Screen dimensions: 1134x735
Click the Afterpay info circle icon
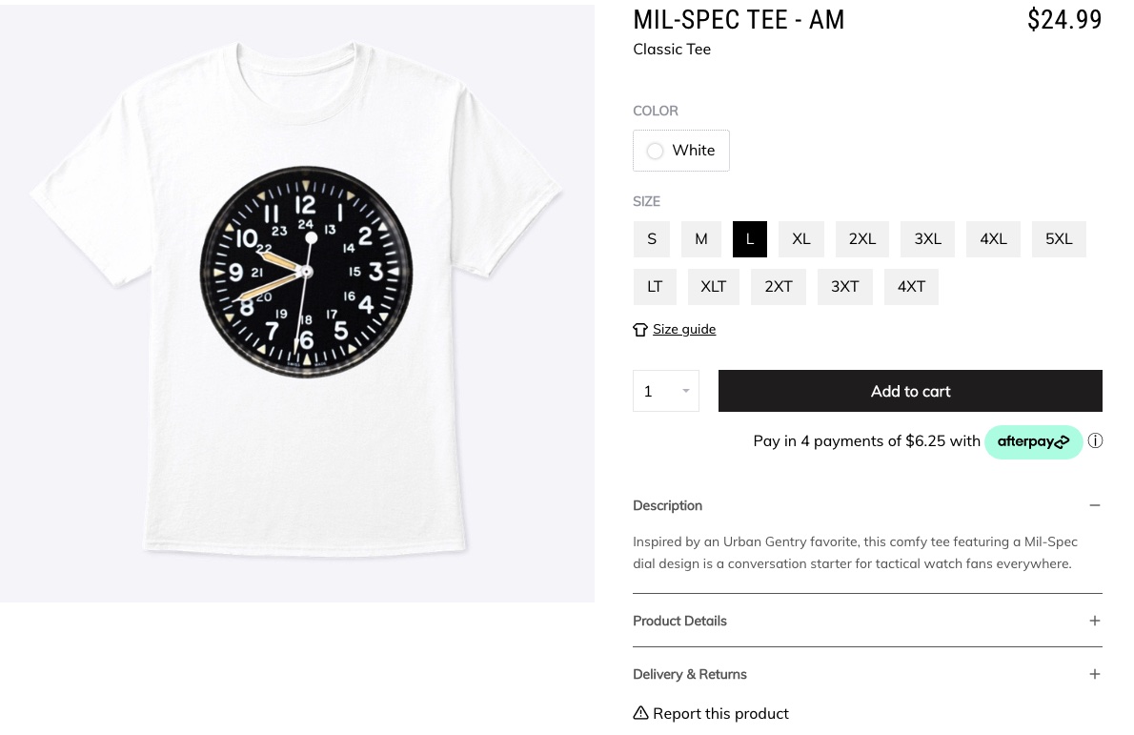click(1095, 440)
